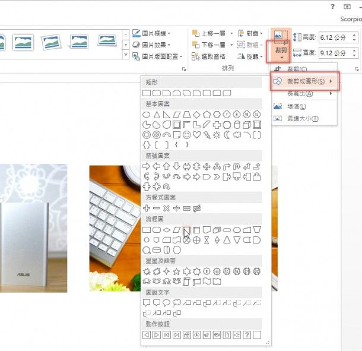
Task: Choose the Home action button shape
Action: click(186, 335)
